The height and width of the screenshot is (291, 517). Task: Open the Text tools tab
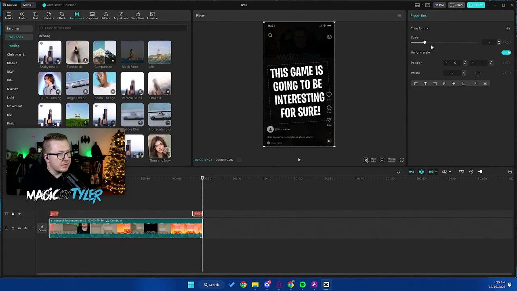pyautogui.click(x=36, y=16)
